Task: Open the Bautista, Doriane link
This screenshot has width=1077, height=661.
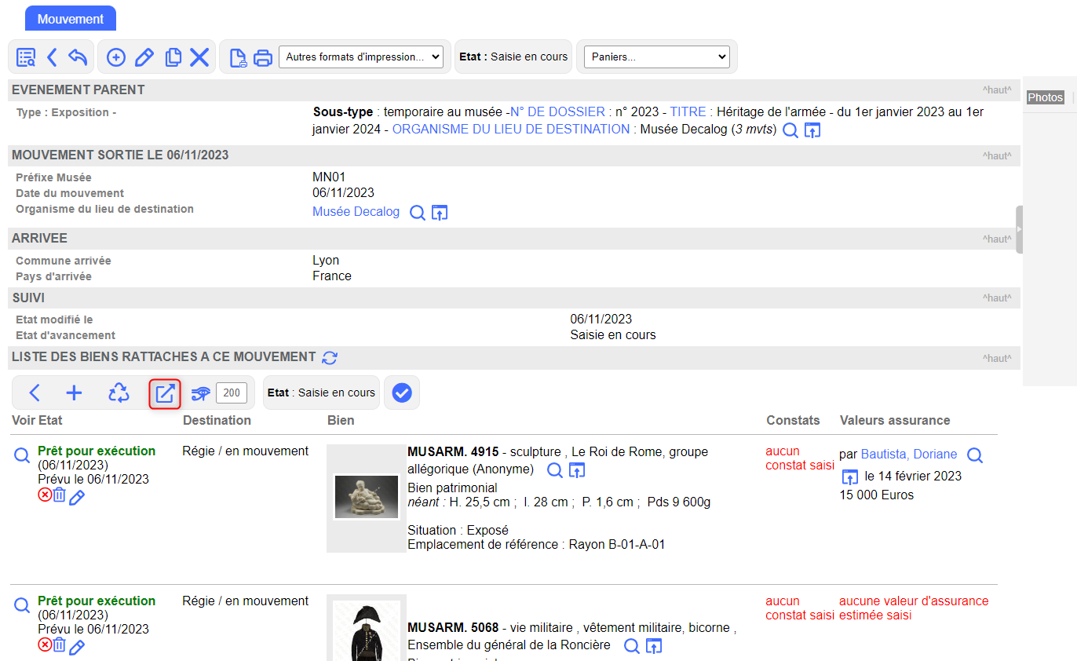Action: 909,455
